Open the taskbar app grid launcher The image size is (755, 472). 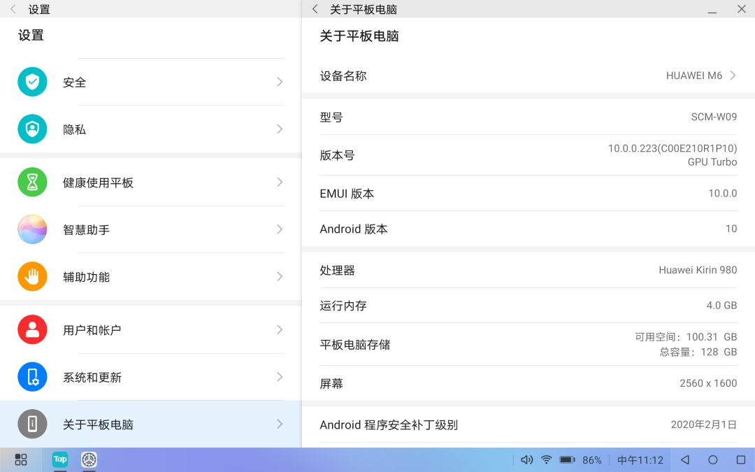(x=21, y=459)
